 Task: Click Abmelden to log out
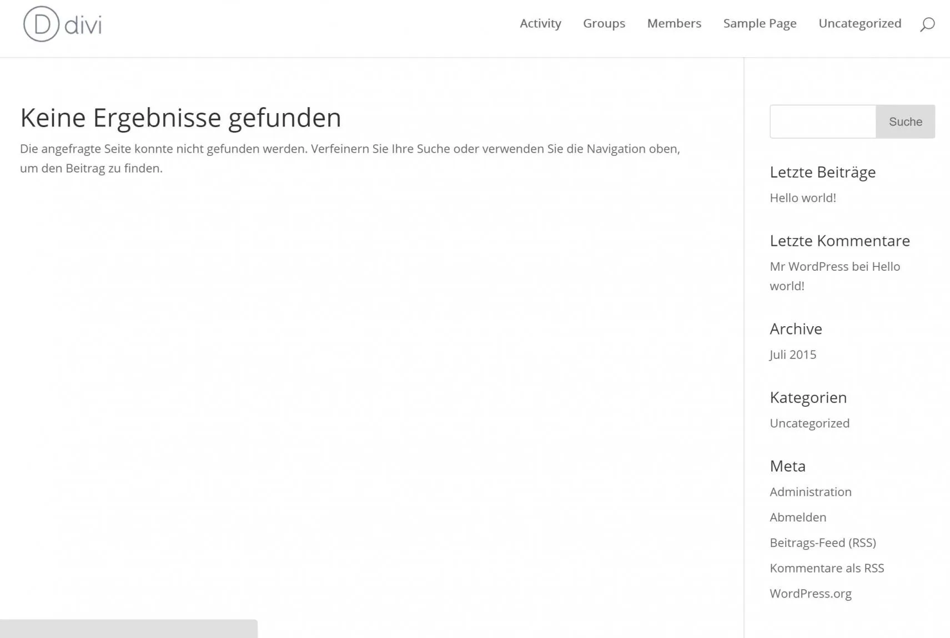(798, 518)
